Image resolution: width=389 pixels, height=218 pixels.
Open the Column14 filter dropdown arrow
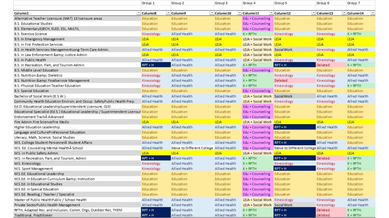point(373,13)
